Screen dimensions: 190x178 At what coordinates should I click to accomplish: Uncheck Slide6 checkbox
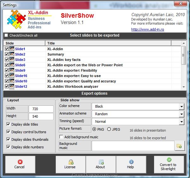pyautogui.click(x=7, y=65)
